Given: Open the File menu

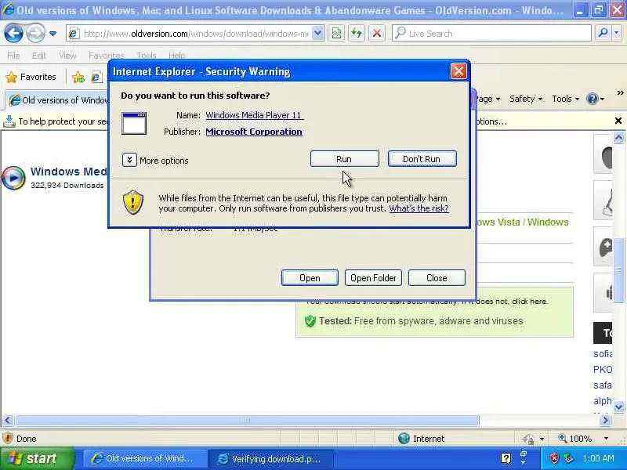Looking at the screenshot, I should tap(13, 56).
